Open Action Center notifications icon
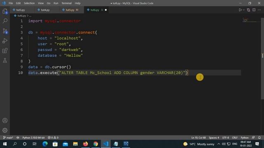This screenshot has height=148, width=264. [x=257, y=144]
